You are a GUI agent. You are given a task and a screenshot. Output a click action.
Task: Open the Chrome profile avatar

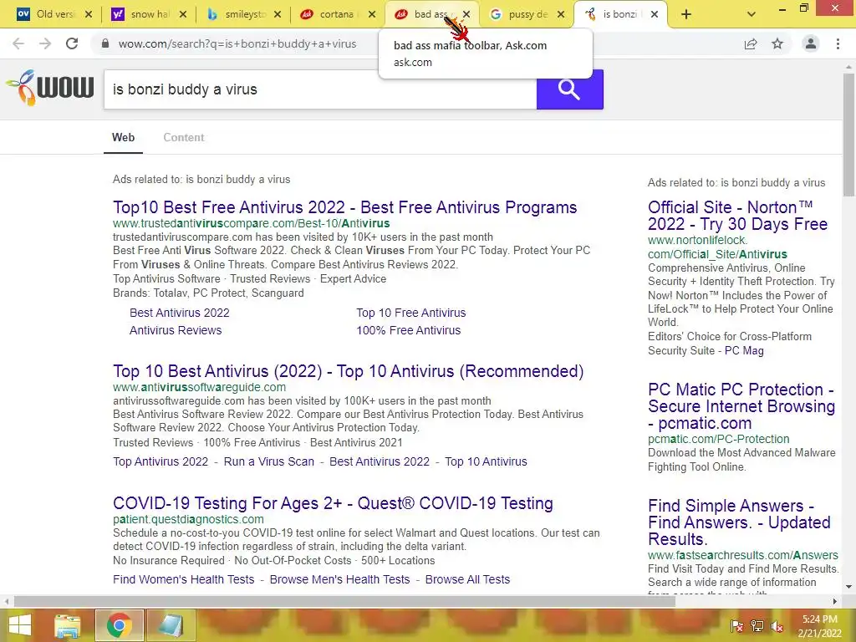pyautogui.click(x=811, y=43)
